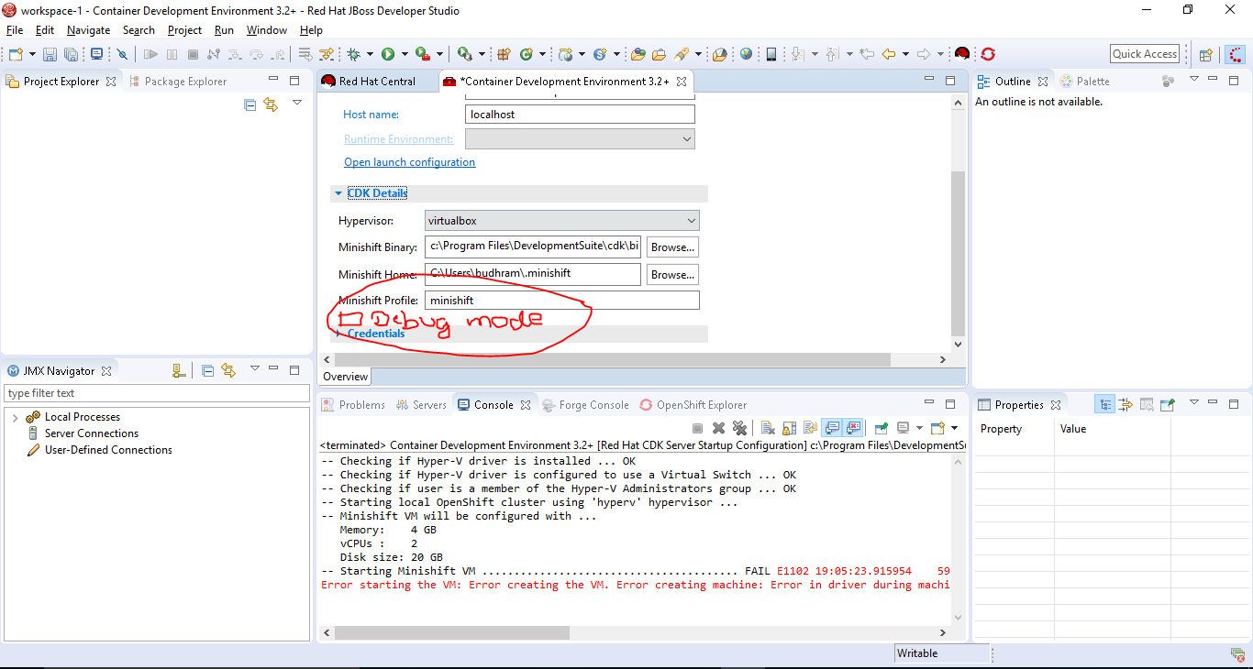Click the Minishift Profile text field
Screen dimensions: 1253x669
[562, 301]
